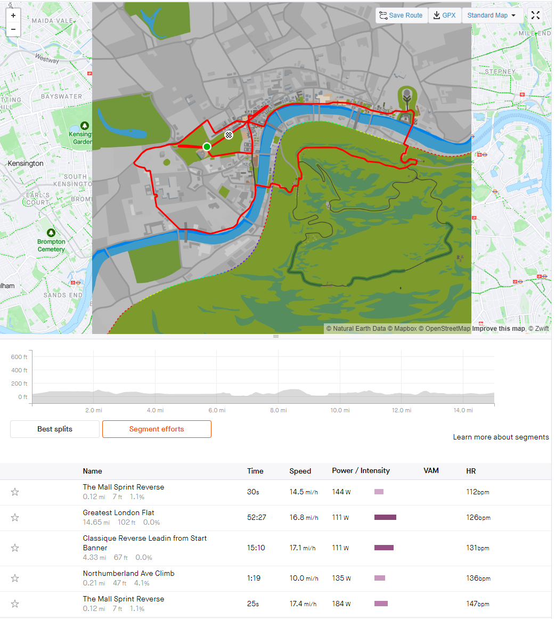The height and width of the screenshot is (619, 555).
Task: Click the 16.8 mi/h speed value
Action: point(304,518)
